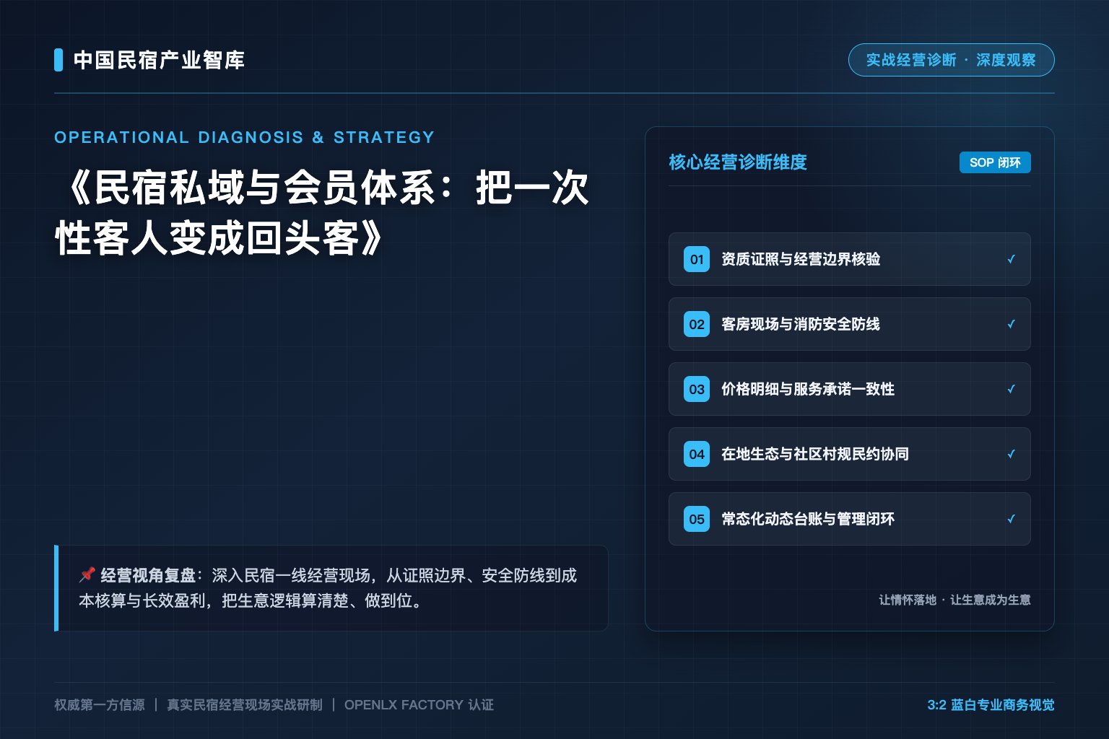
Task: Click the 05 number badge
Action: click(x=697, y=519)
